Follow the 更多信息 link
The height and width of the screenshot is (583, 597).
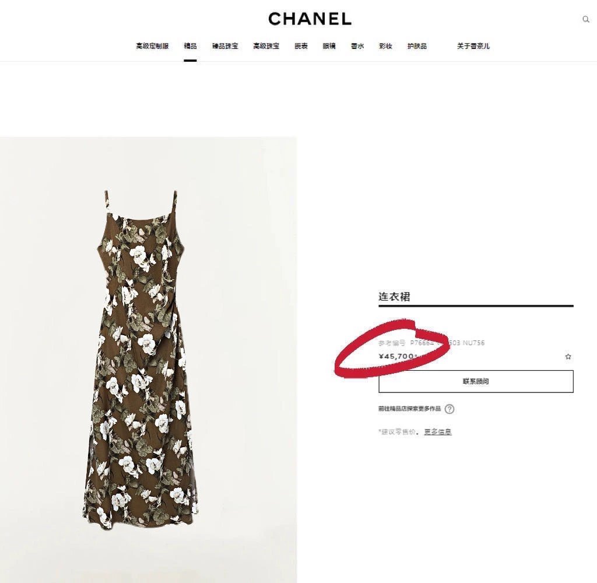(x=438, y=432)
